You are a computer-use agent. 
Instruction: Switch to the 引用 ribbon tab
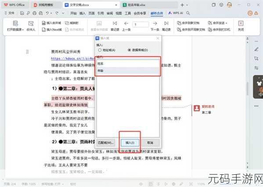(101, 13)
